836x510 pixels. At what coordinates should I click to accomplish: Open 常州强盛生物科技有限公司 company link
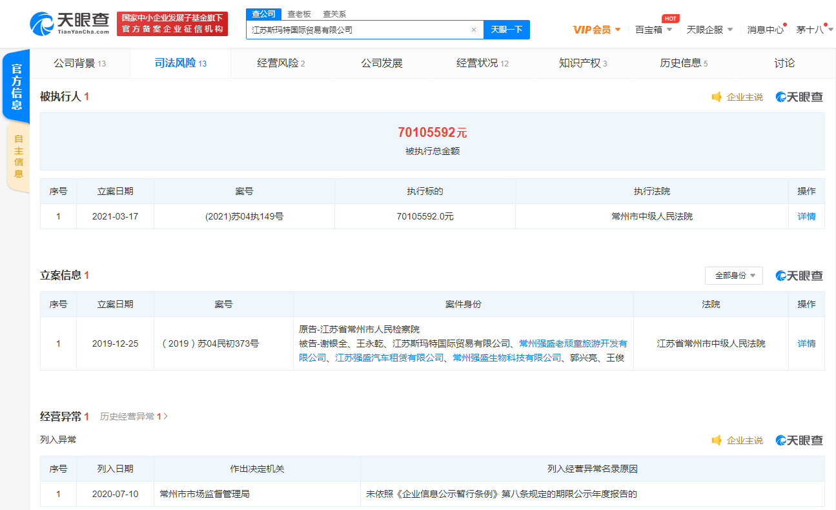coord(507,358)
